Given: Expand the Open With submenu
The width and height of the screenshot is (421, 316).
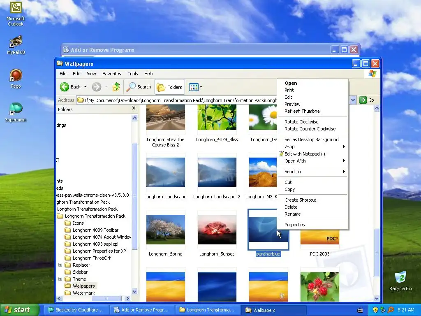Looking at the screenshot, I should pyautogui.click(x=313, y=161).
